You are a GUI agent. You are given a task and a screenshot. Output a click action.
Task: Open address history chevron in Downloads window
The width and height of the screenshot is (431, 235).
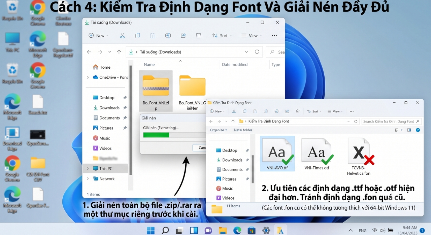246,52
